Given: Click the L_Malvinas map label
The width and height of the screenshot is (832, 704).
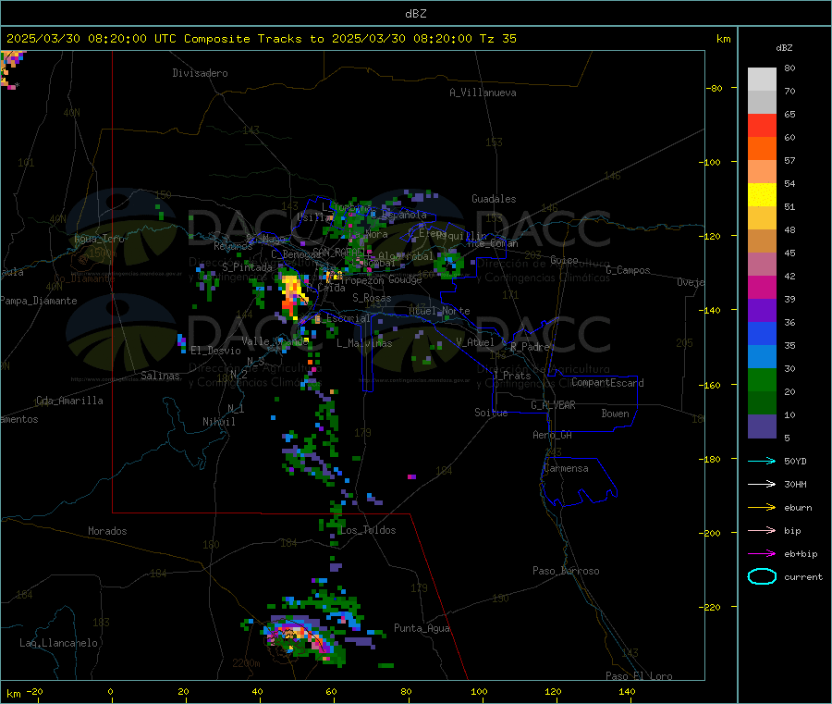Looking at the screenshot, I should pyautogui.click(x=364, y=343).
